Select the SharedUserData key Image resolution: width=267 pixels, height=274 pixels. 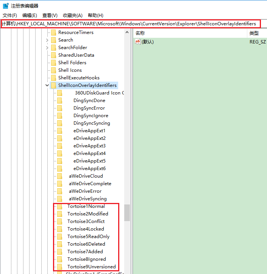76,55
